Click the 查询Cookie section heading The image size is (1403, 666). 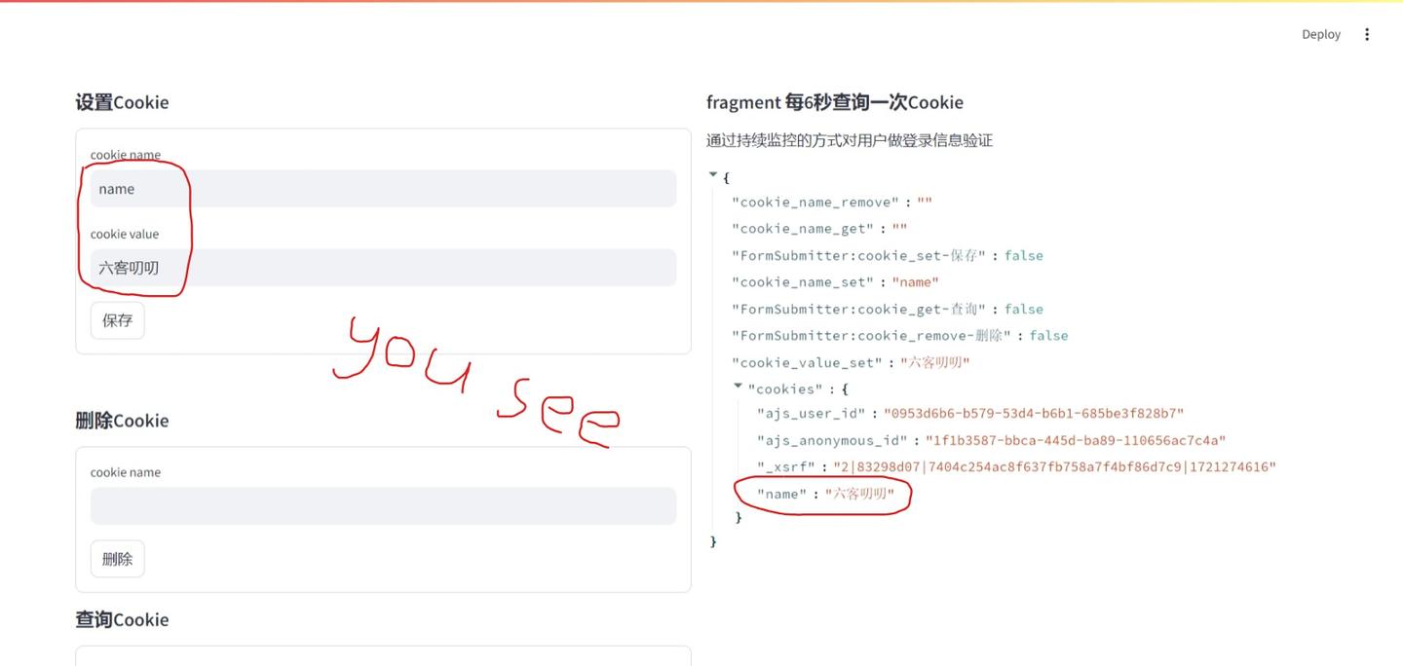[x=122, y=619]
